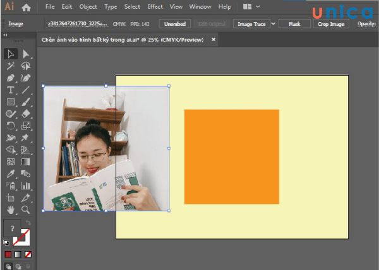Expand the Image Trace preset dropdown arrow
379x270 pixels.
pyautogui.click(x=273, y=23)
